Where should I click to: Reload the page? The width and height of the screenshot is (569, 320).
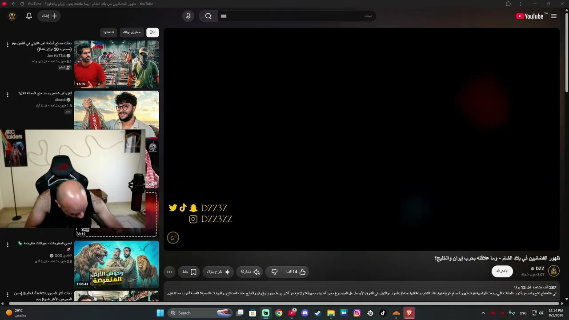22,4
